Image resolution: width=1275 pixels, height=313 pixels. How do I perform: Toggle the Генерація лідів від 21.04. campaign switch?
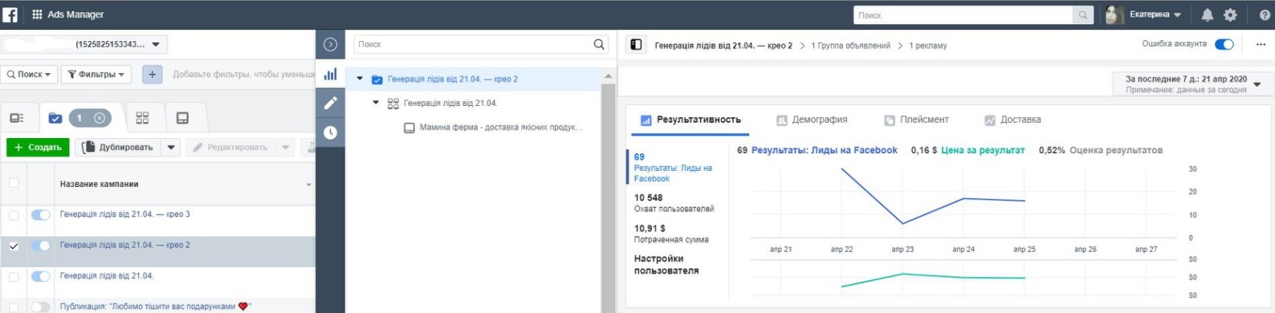pos(40,276)
